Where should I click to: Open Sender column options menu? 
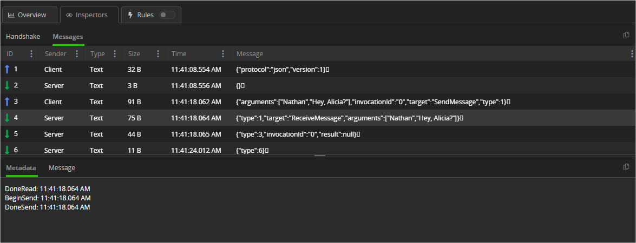coord(77,54)
